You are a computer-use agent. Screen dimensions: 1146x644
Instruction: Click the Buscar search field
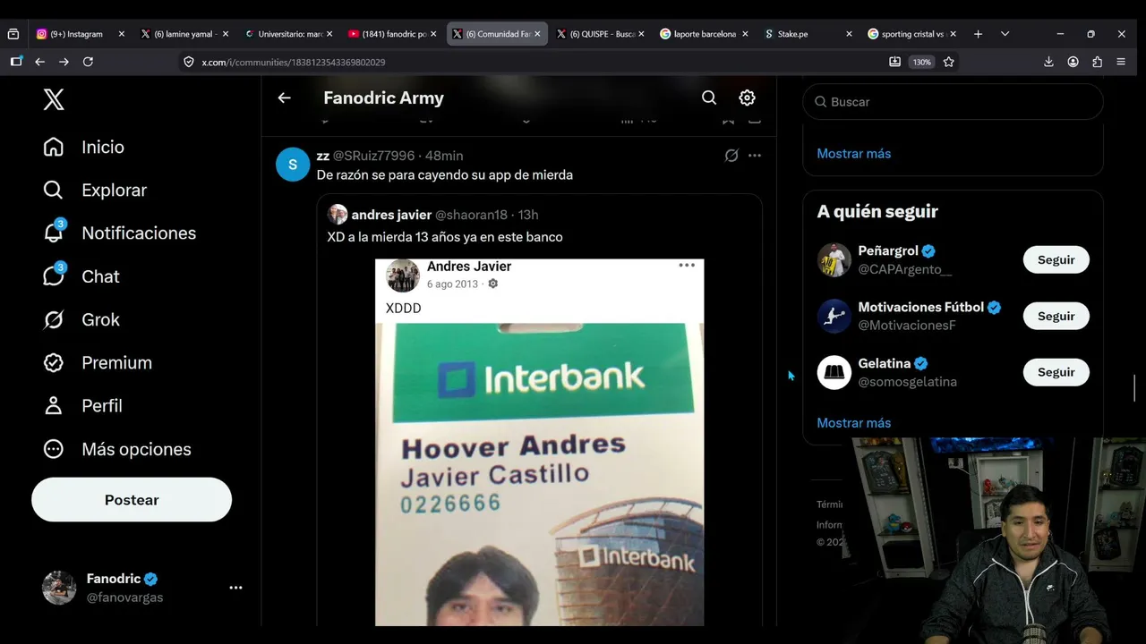coord(953,102)
